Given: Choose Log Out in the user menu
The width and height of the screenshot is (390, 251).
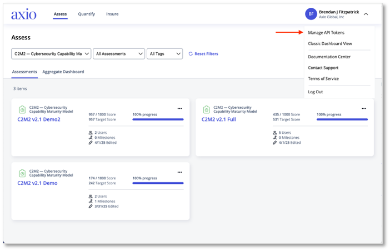Looking at the screenshot, I should click(315, 92).
